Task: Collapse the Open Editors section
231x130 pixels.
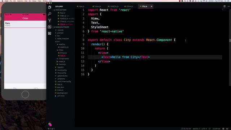Action: pos(61,10)
